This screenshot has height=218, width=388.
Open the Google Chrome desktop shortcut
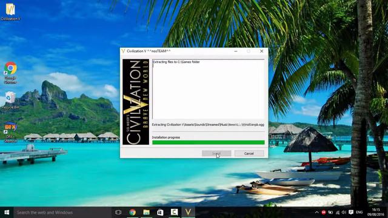pyautogui.click(x=10, y=73)
